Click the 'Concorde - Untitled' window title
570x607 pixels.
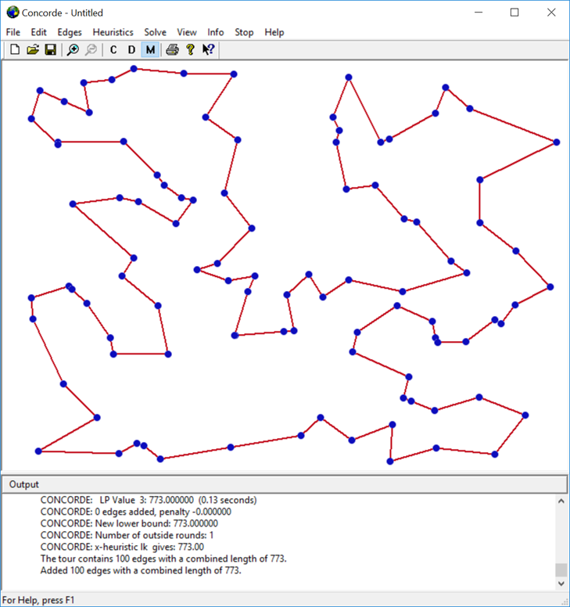click(63, 13)
